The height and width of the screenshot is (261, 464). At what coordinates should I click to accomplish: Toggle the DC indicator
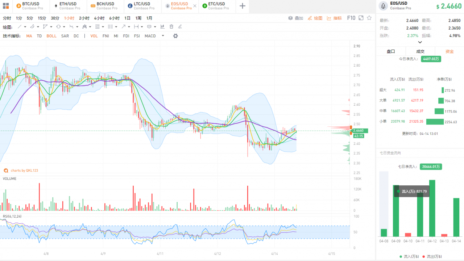pyautogui.click(x=76, y=36)
